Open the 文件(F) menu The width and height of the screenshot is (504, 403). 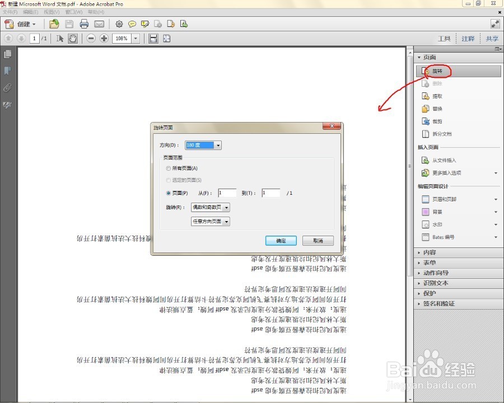click(10, 12)
